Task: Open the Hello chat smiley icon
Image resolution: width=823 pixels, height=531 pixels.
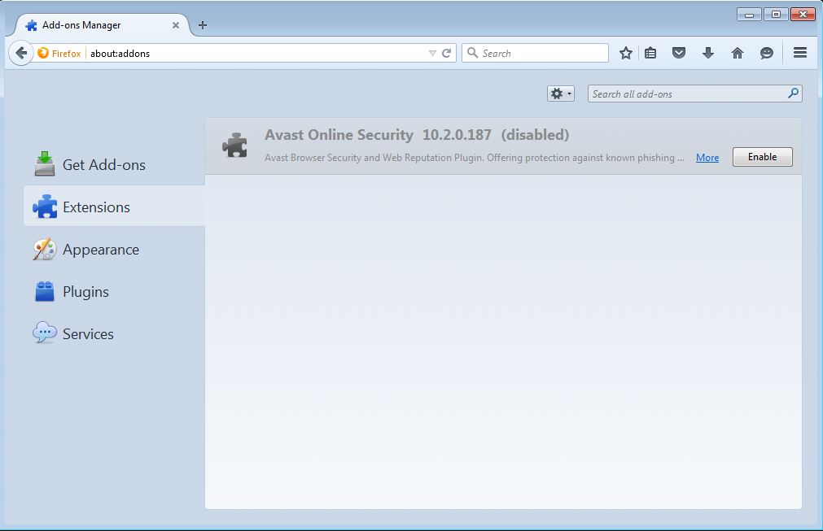Action: coord(767,53)
